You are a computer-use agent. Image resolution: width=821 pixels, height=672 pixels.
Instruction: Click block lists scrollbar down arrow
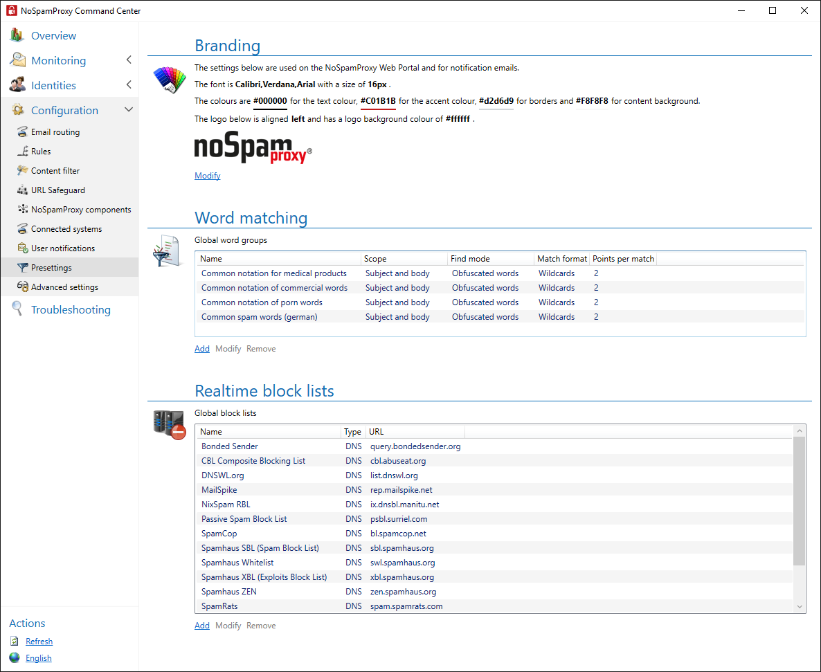pyautogui.click(x=799, y=606)
